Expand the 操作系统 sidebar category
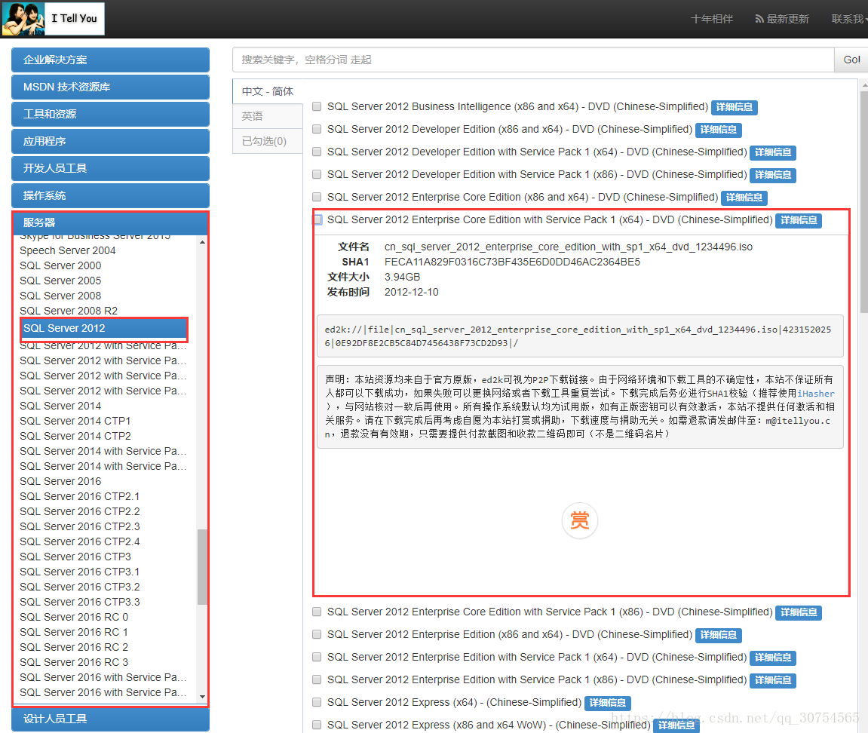Viewport: 868px width, 733px height. [110, 195]
